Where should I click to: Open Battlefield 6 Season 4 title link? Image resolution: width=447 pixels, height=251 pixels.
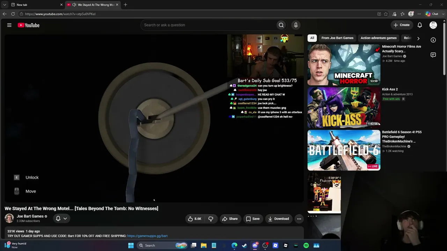coord(402,137)
